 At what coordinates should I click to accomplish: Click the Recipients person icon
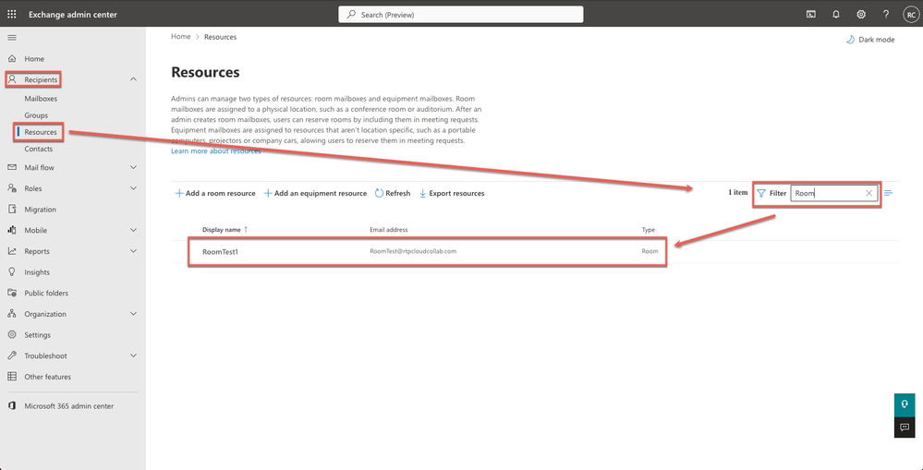(12, 79)
